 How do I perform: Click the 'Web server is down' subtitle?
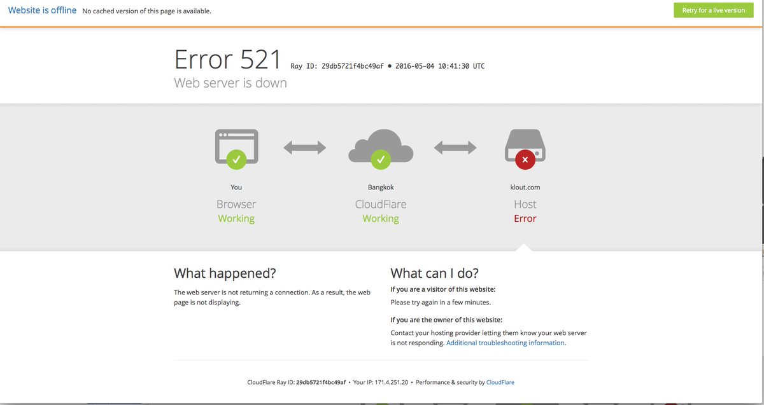pos(230,83)
